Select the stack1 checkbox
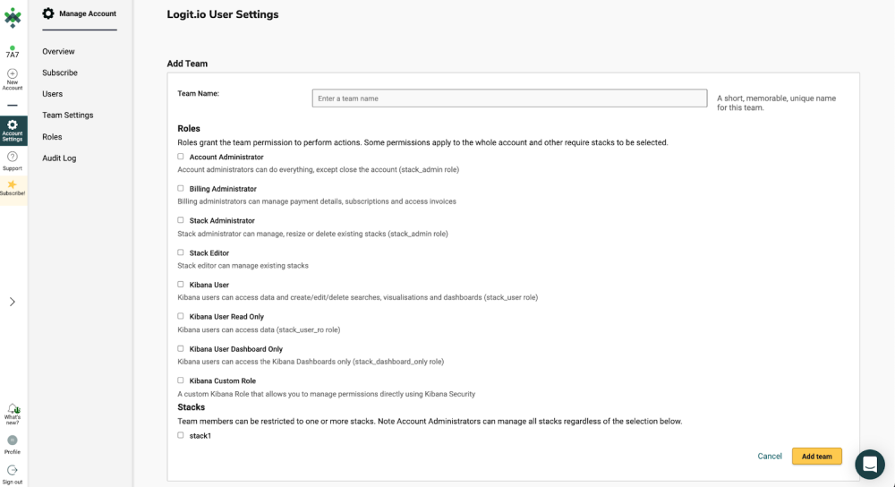895x487 pixels. click(x=181, y=435)
